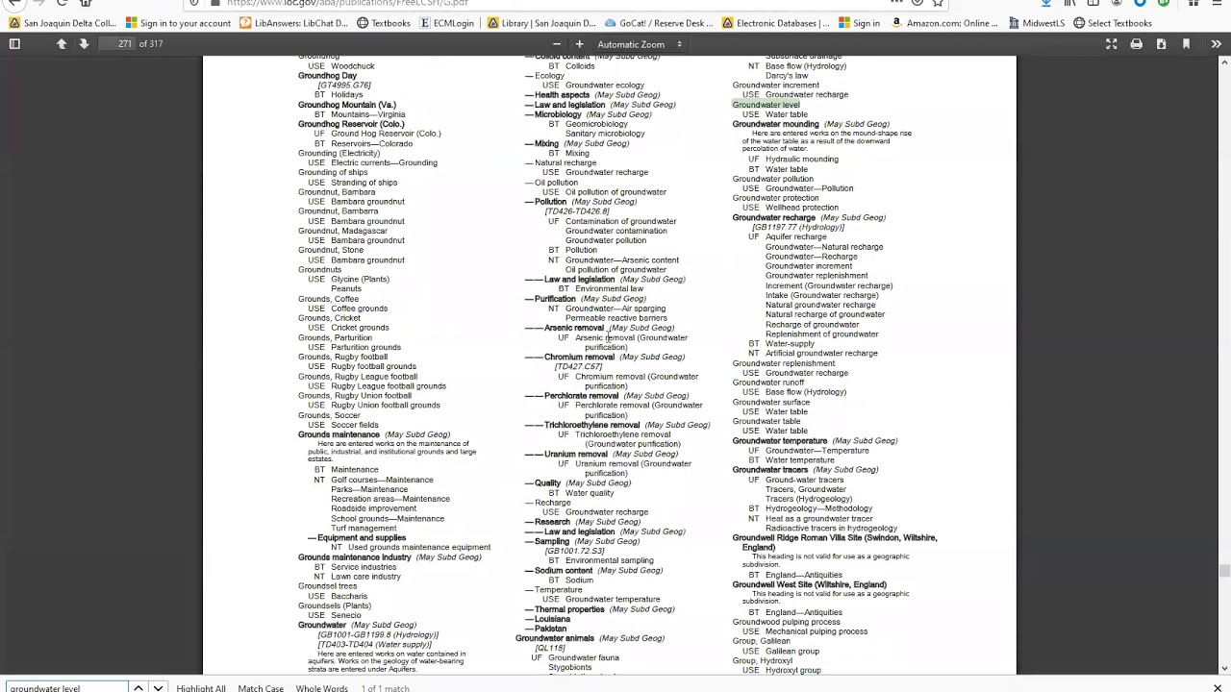Find the next match in document
Image resolution: width=1231 pixels, height=692 pixels.
click(158, 687)
